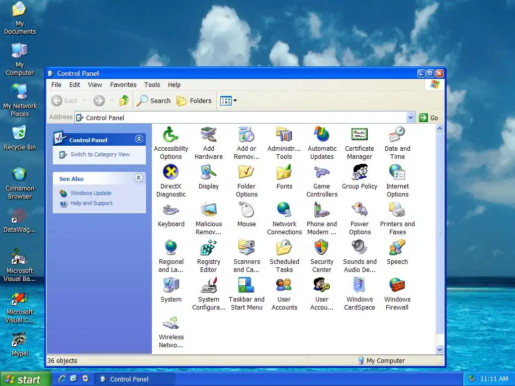Open Security Center shield icon
The width and height of the screenshot is (515, 386).
coord(322,247)
